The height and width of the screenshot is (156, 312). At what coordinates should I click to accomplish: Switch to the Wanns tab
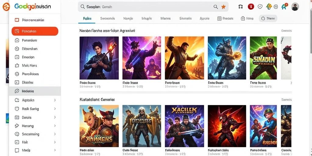(x=165, y=18)
